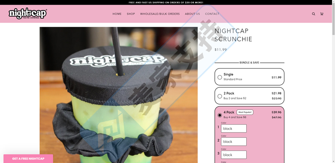Select the Single bundle radio button

coord(219,77)
